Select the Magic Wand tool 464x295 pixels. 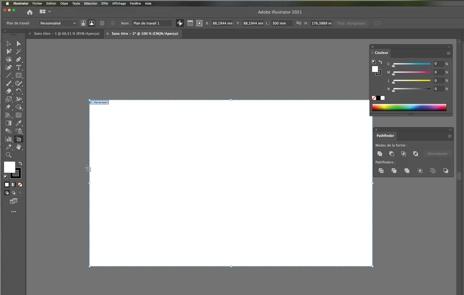pos(19,51)
